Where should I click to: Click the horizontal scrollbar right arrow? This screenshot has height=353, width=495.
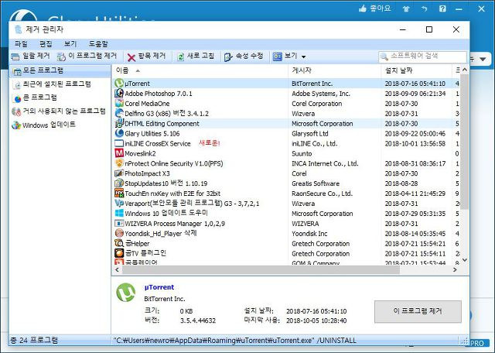(x=455, y=270)
